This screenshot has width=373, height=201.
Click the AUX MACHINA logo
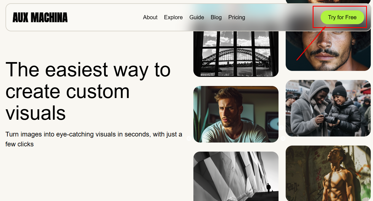pos(40,18)
